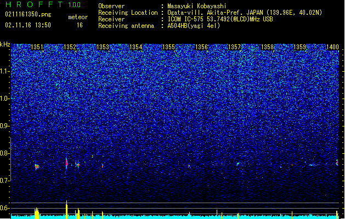Click the kHz axis unit label
Screen dimensions: 345x219
click(5, 44)
